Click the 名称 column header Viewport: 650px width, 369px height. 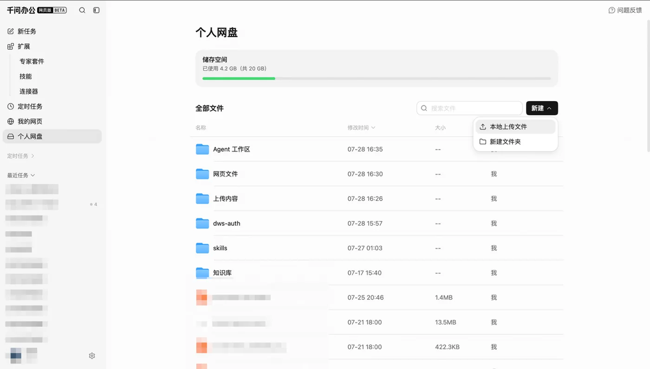[x=201, y=127]
